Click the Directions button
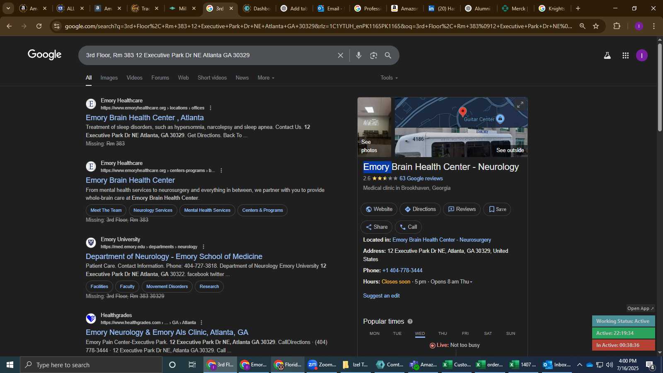The height and width of the screenshot is (373, 663). point(420,209)
